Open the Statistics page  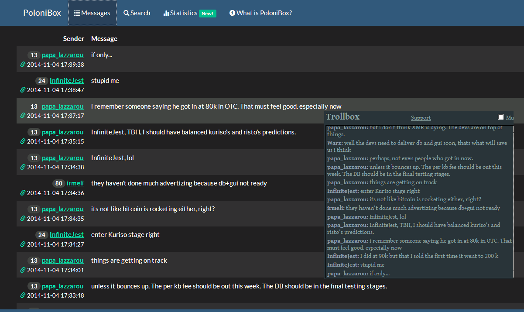(190, 13)
